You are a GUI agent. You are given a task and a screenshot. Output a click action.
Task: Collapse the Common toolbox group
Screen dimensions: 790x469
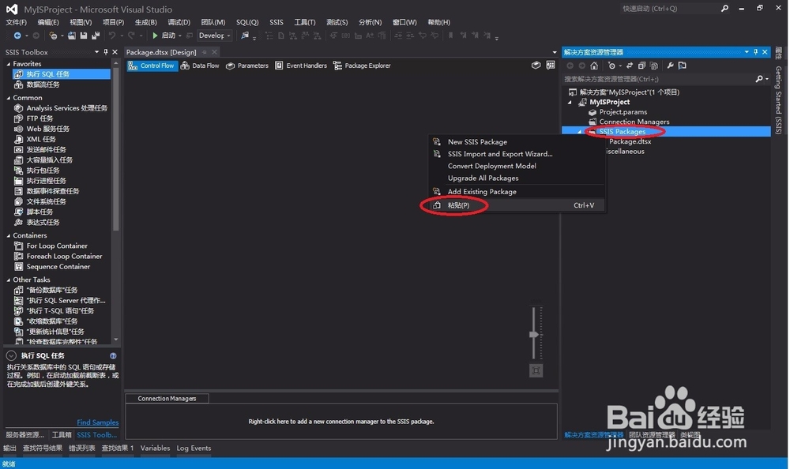coord(8,98)
